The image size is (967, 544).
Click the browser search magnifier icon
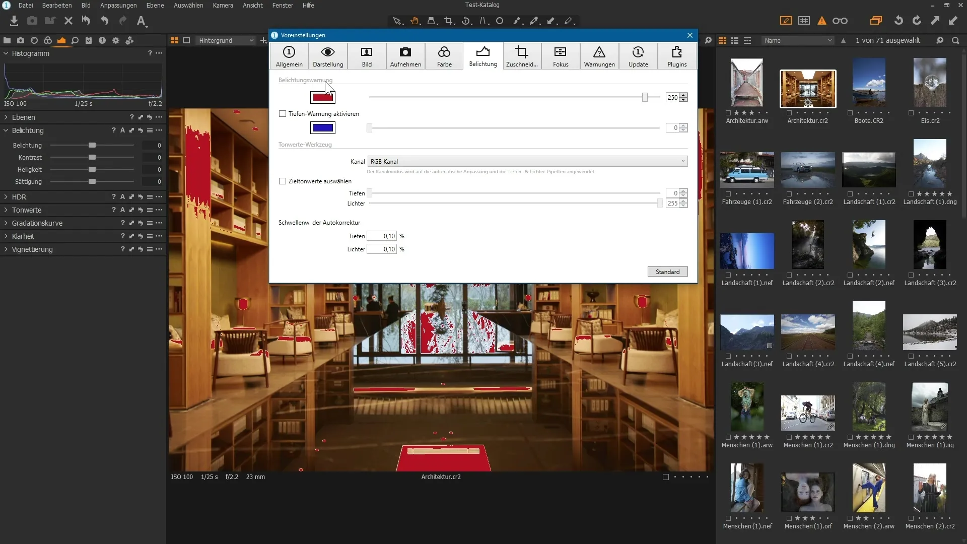[955, 40]
